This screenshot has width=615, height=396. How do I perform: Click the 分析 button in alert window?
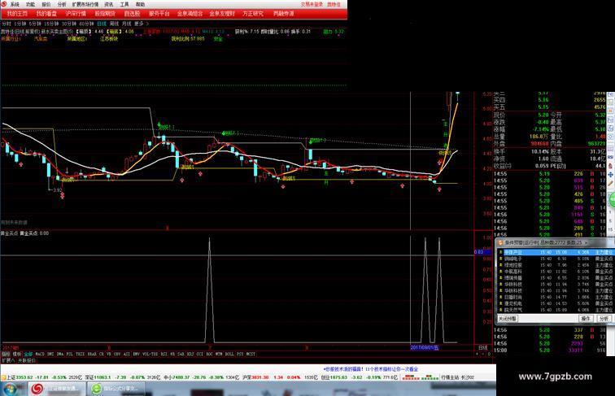coord(604,319)
